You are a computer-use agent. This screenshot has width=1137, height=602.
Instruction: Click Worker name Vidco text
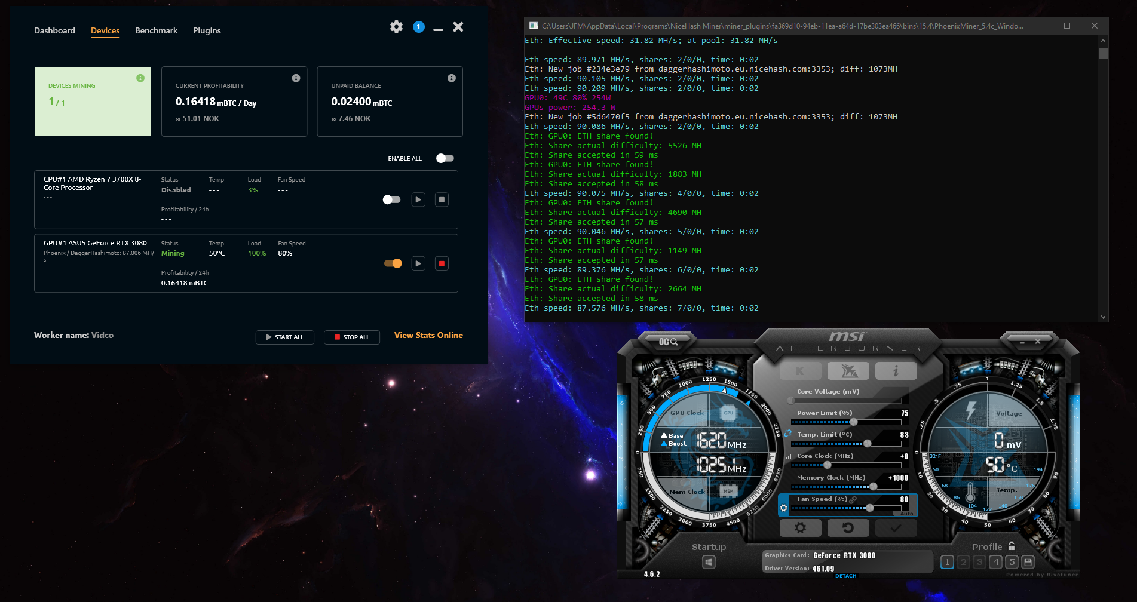click(73, 335)
